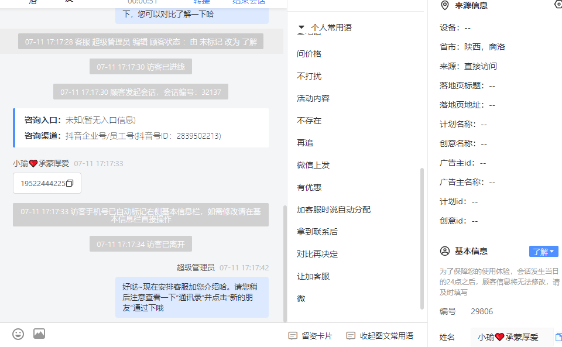562x347 pixels.
Task: Select the quick phrase 不打扰
Action: tap(309, 76)
